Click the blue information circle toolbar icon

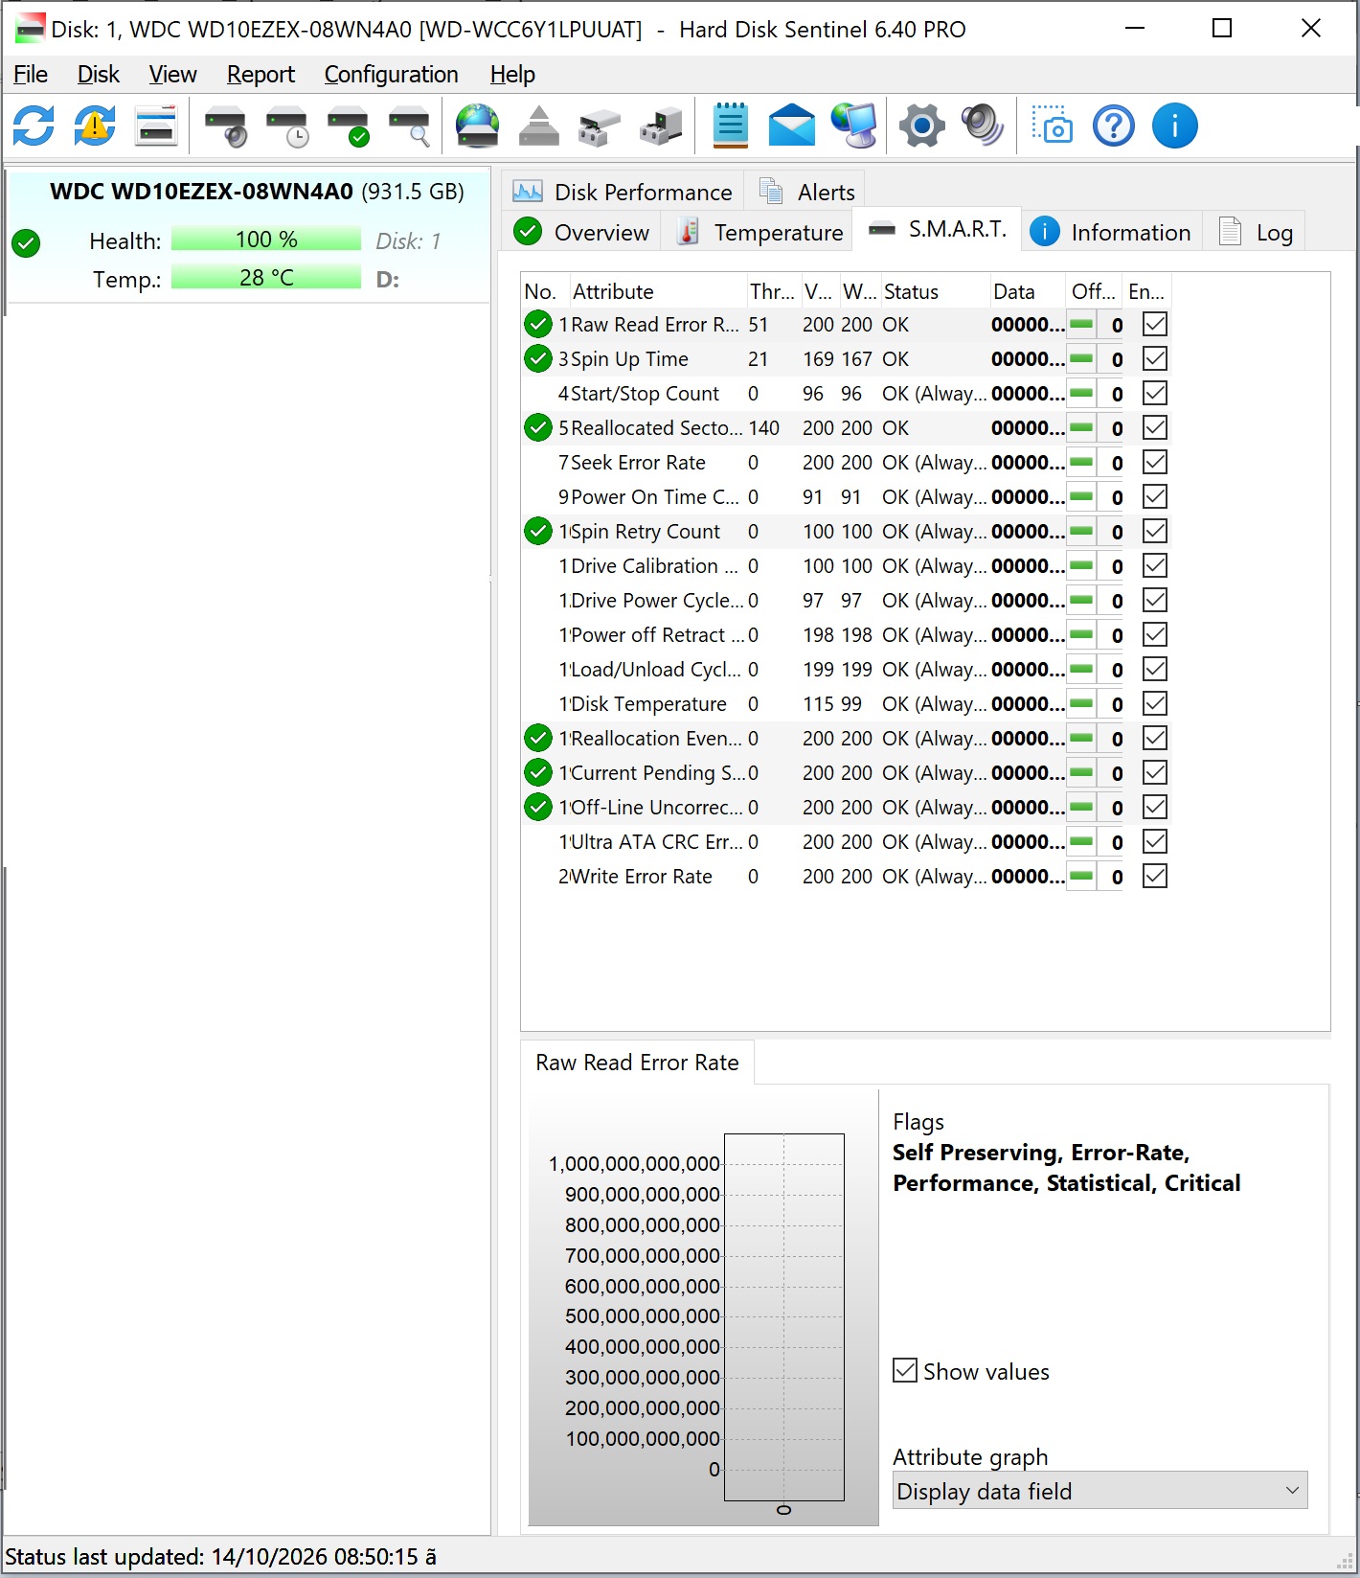tap(1175, 126)
